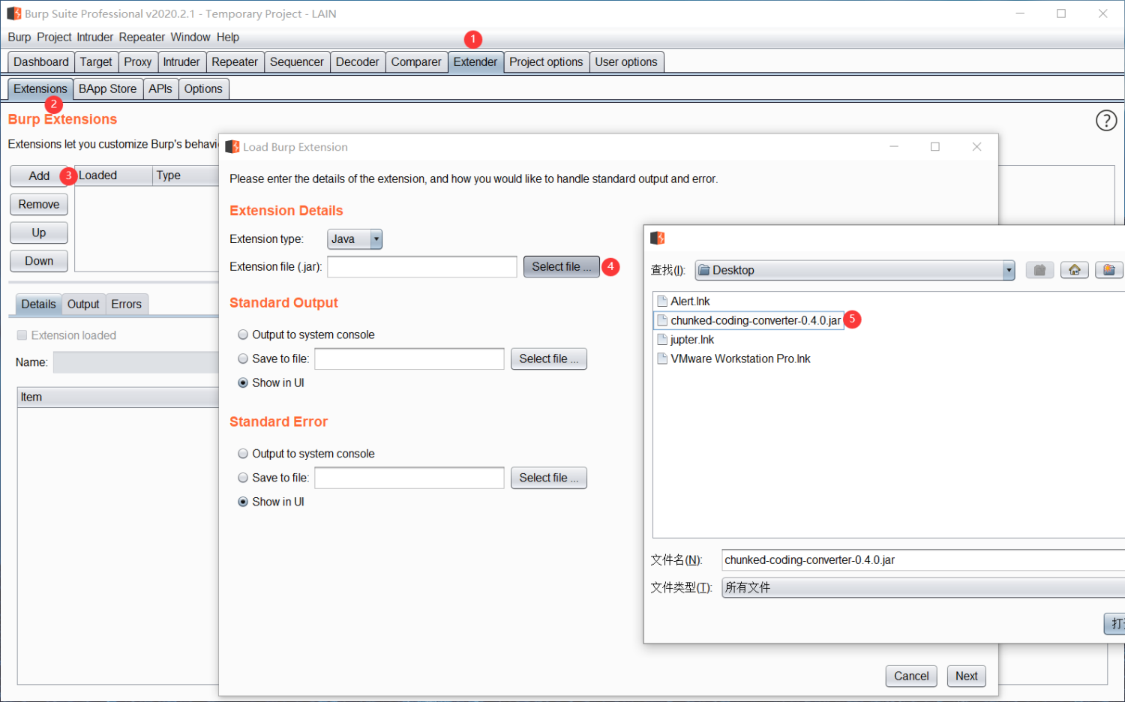Select Standard Output 'Save to file' option
The image size is (1125, 702).
[243, 358]
